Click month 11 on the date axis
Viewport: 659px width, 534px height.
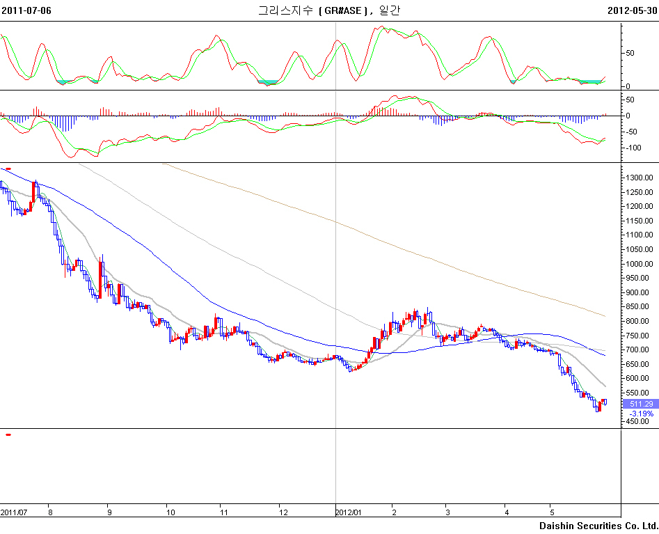(223, 512)
